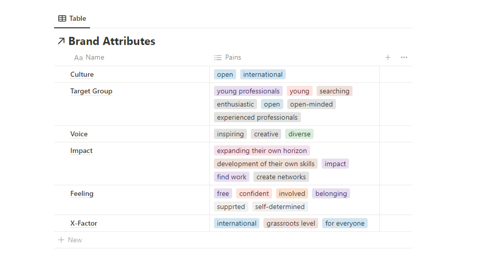
Task: Switch to the Table view tab
Action: point(72,19)
